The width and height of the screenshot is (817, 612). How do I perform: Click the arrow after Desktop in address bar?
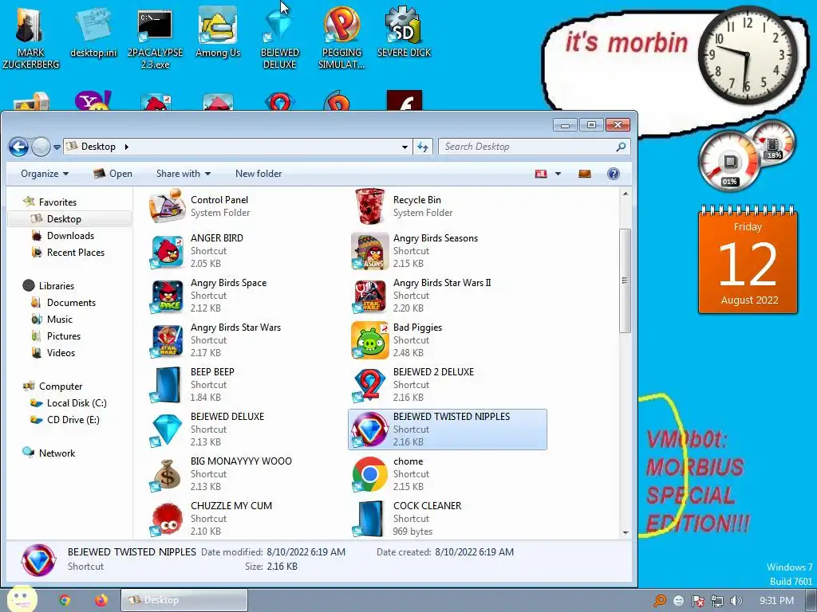coord(126,147)
